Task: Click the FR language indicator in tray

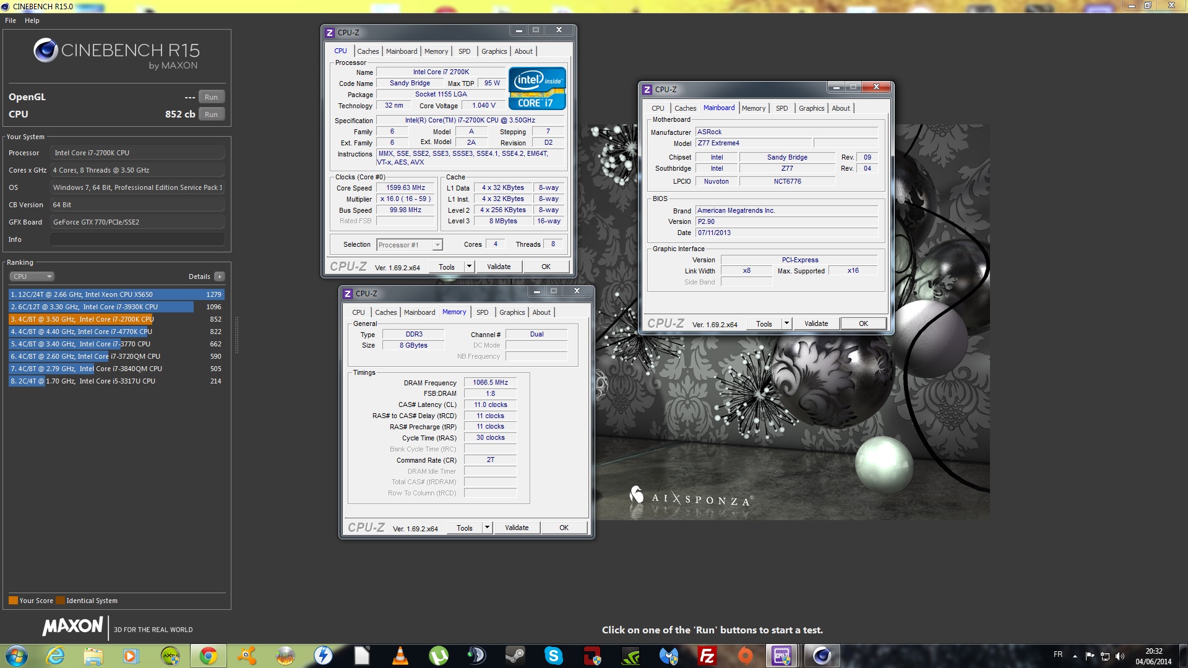Action: point(1058,654)
